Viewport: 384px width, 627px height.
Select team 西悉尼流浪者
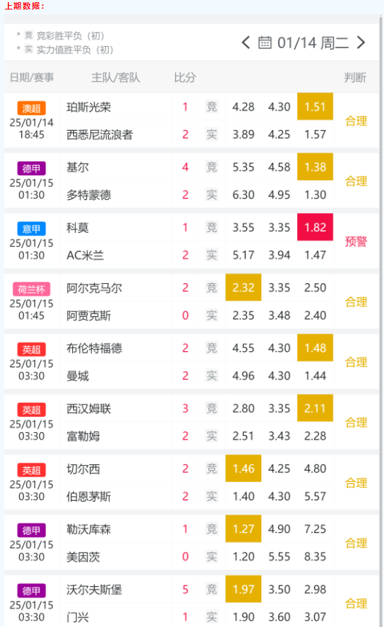point(99,135)
